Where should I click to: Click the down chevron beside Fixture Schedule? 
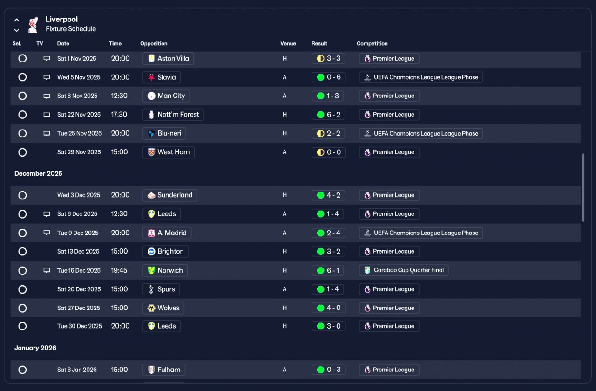17,30
